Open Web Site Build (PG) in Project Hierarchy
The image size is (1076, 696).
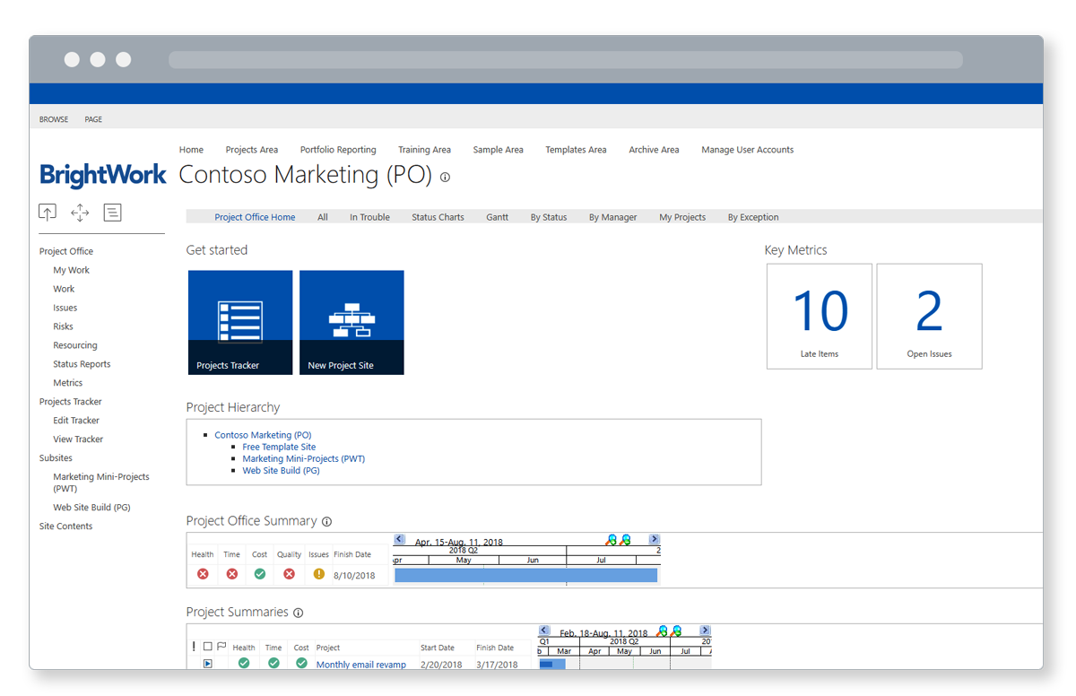pyautogui.click(x=281, y=470)
